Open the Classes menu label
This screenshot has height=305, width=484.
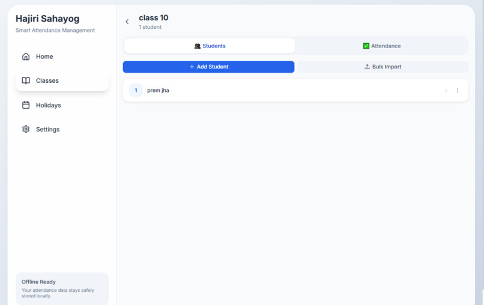47,80
